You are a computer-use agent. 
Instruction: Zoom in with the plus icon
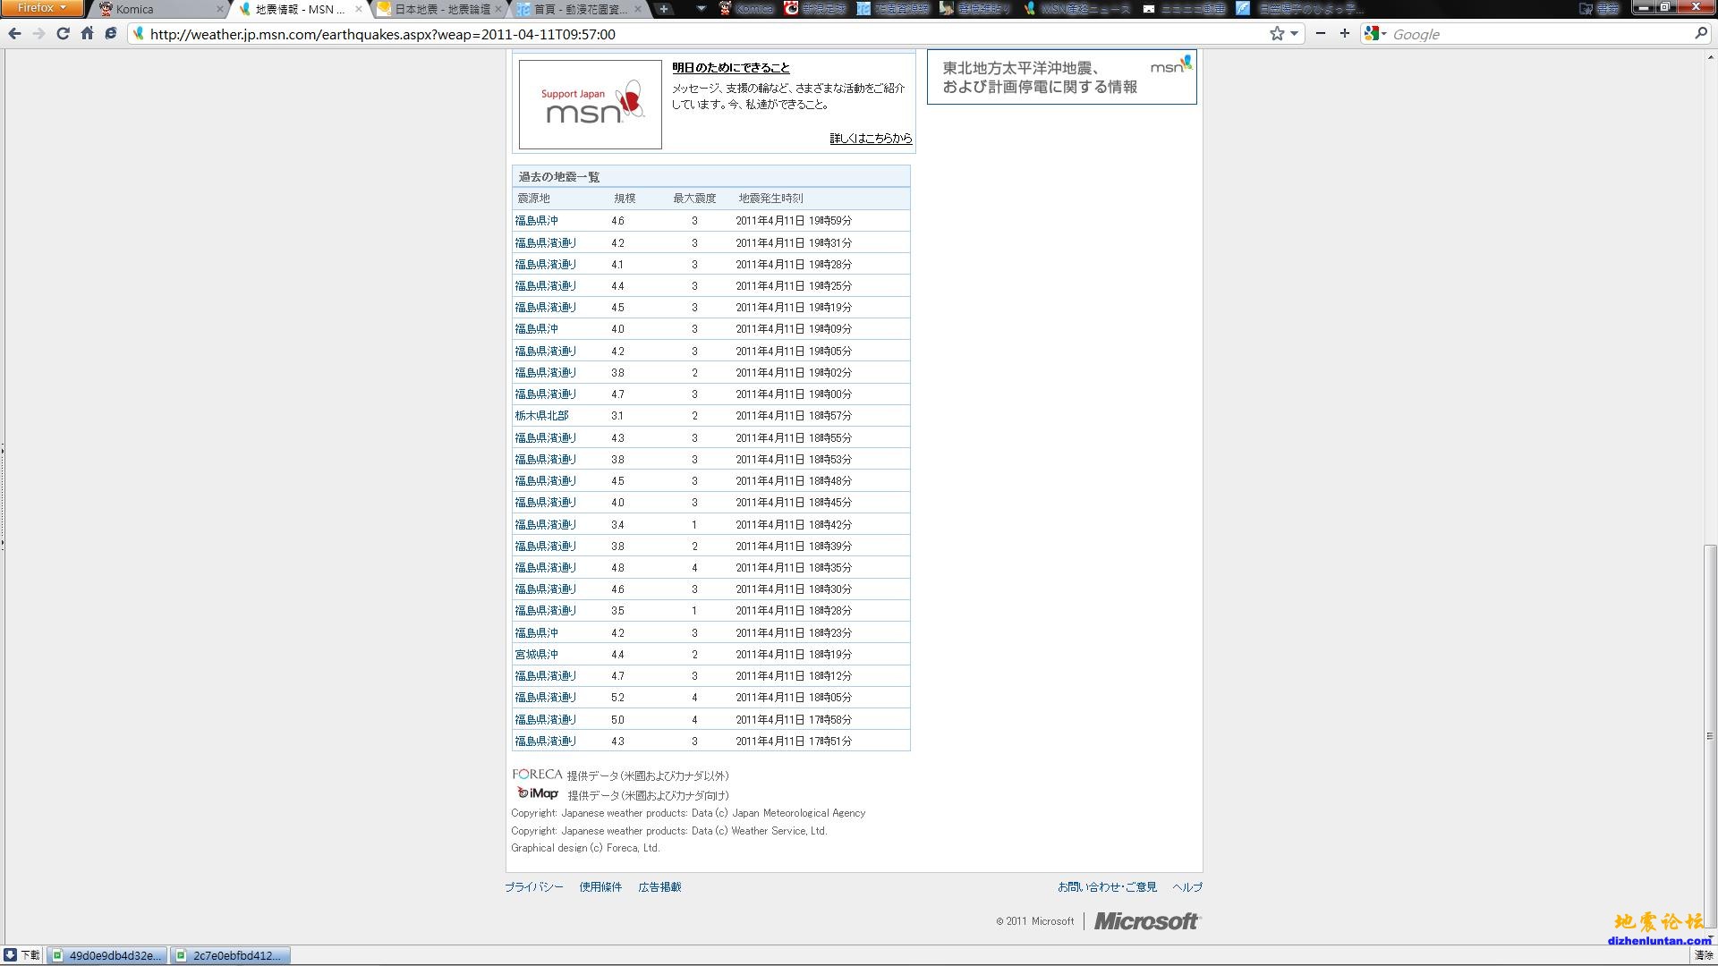(1344, 34)
